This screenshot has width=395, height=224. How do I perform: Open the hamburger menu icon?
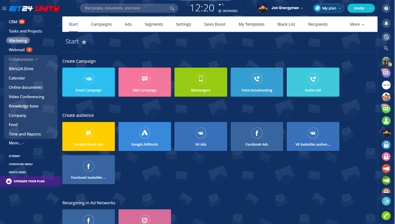4,8
